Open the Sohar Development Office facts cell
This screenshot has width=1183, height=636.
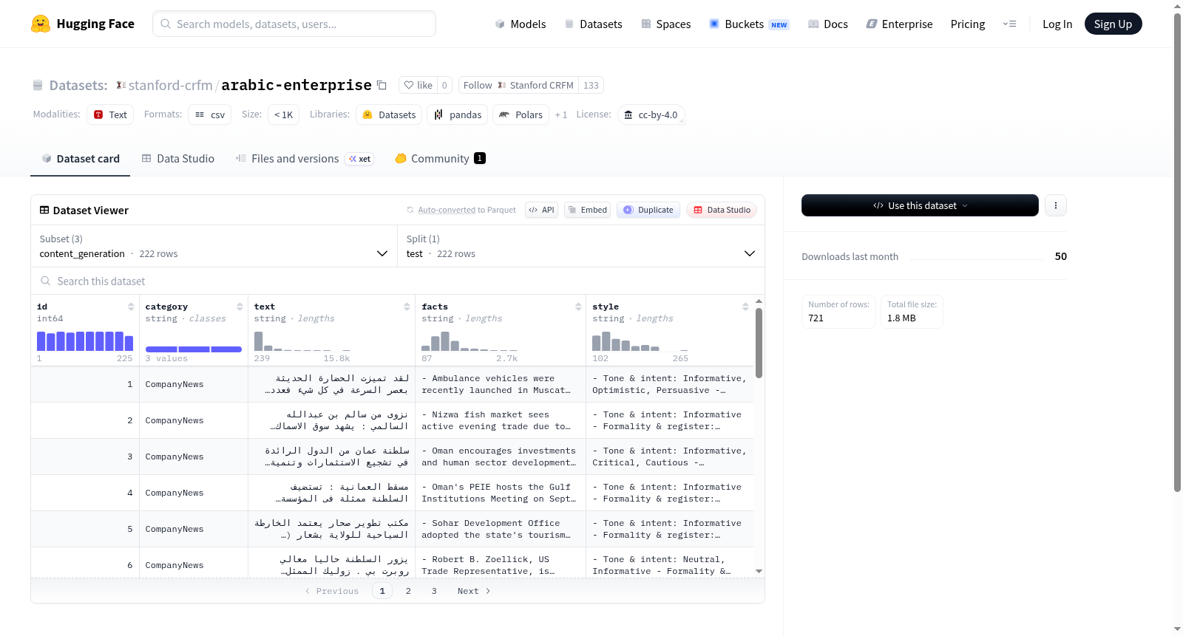tap(501, 529)
